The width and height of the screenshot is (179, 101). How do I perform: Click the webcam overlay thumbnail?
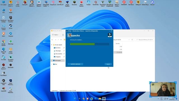coord(163,89)
